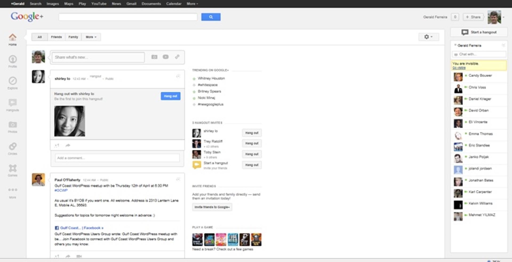
Task: Click Hang out next to Start a hangout
Action: 252,165
